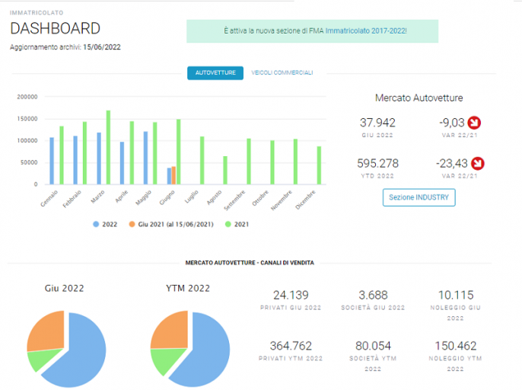Image resolution: width=522 pixels, height=390 pixels.
Task: Click the green 2021 legend dot
Action: pos(228,225)
